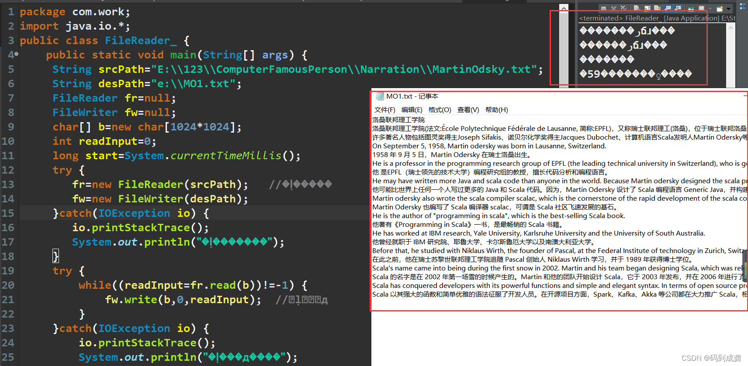Pin the console with the Pin Console icon
The image size is (748, 366).
pos(691,8)
